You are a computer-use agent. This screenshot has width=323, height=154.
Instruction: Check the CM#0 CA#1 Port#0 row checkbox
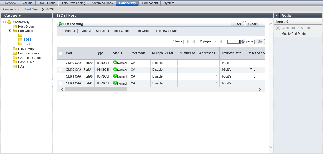coord(60,63)
